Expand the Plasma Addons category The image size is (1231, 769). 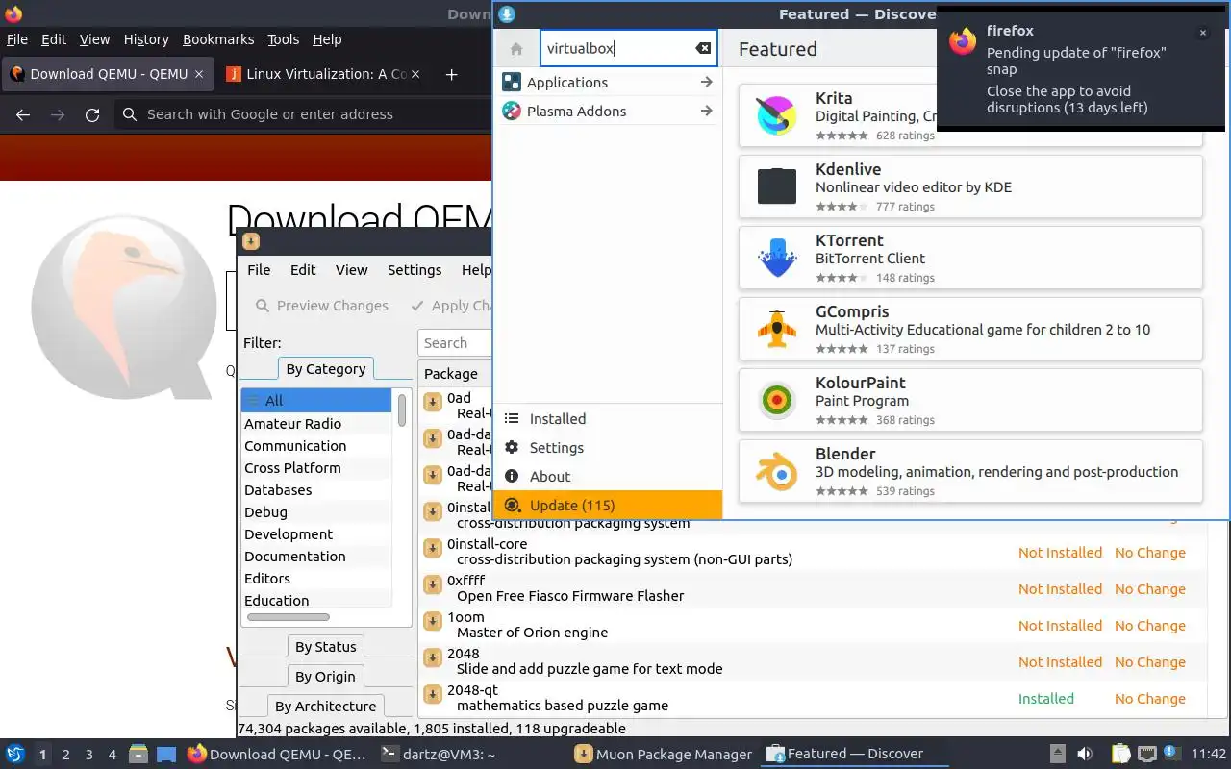coord(706,112)
